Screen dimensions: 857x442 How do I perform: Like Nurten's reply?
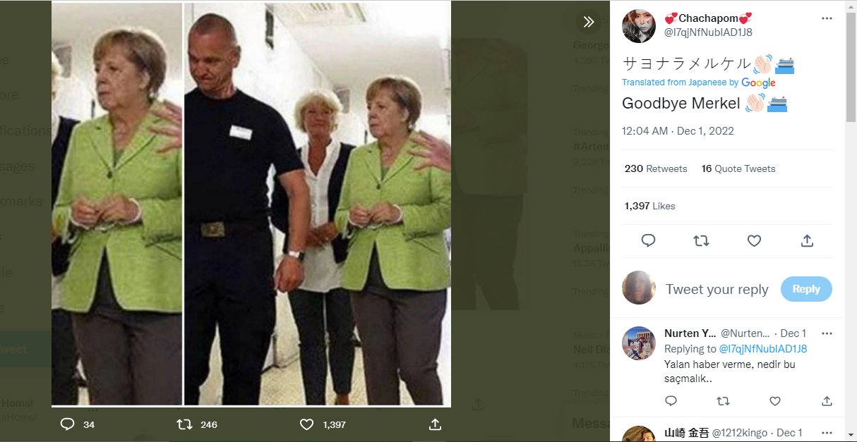click(775, 401)
